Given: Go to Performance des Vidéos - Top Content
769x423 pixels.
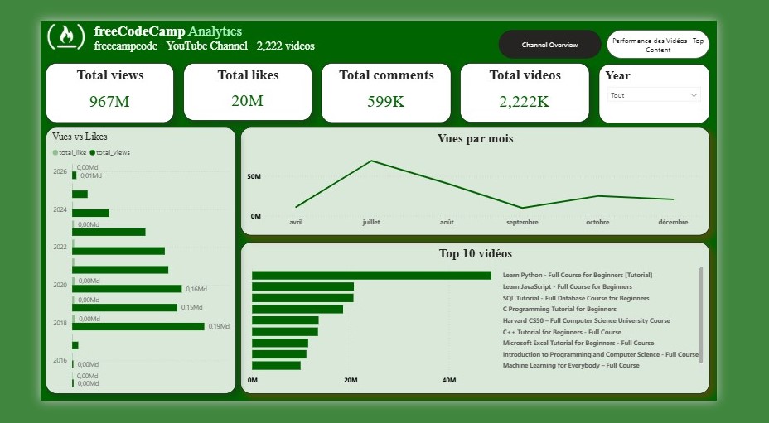Looking at the screenshot, I should click(658, 45).
